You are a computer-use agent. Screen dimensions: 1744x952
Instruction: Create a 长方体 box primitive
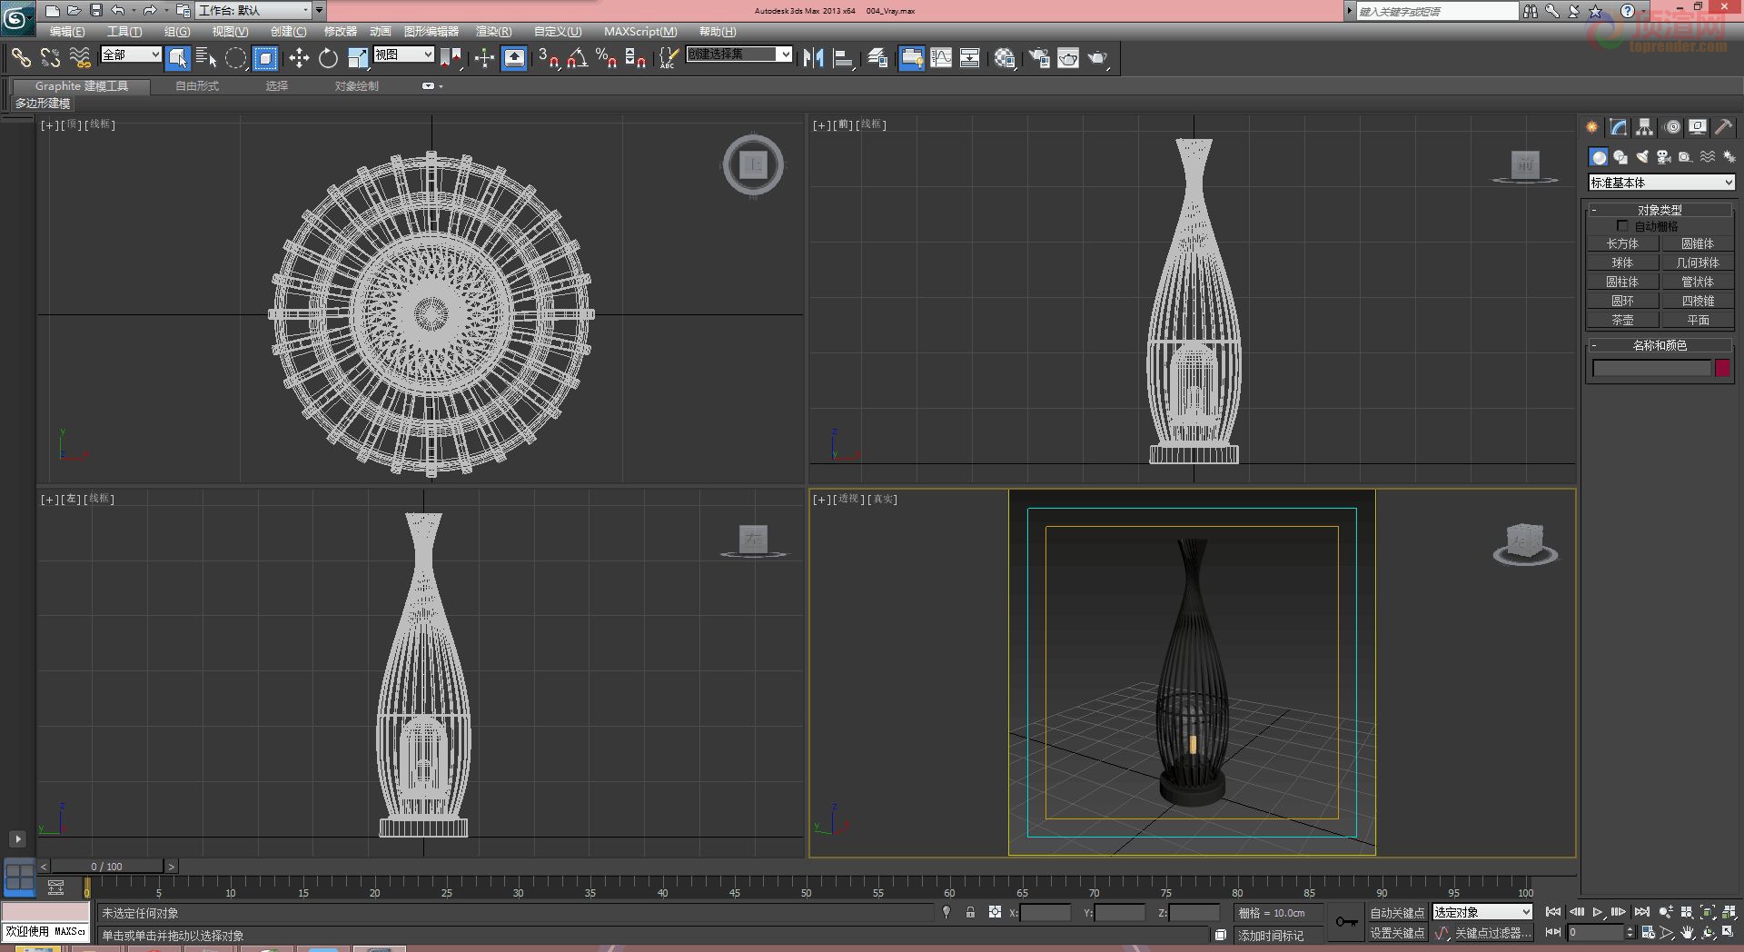tap(1622, 243)
